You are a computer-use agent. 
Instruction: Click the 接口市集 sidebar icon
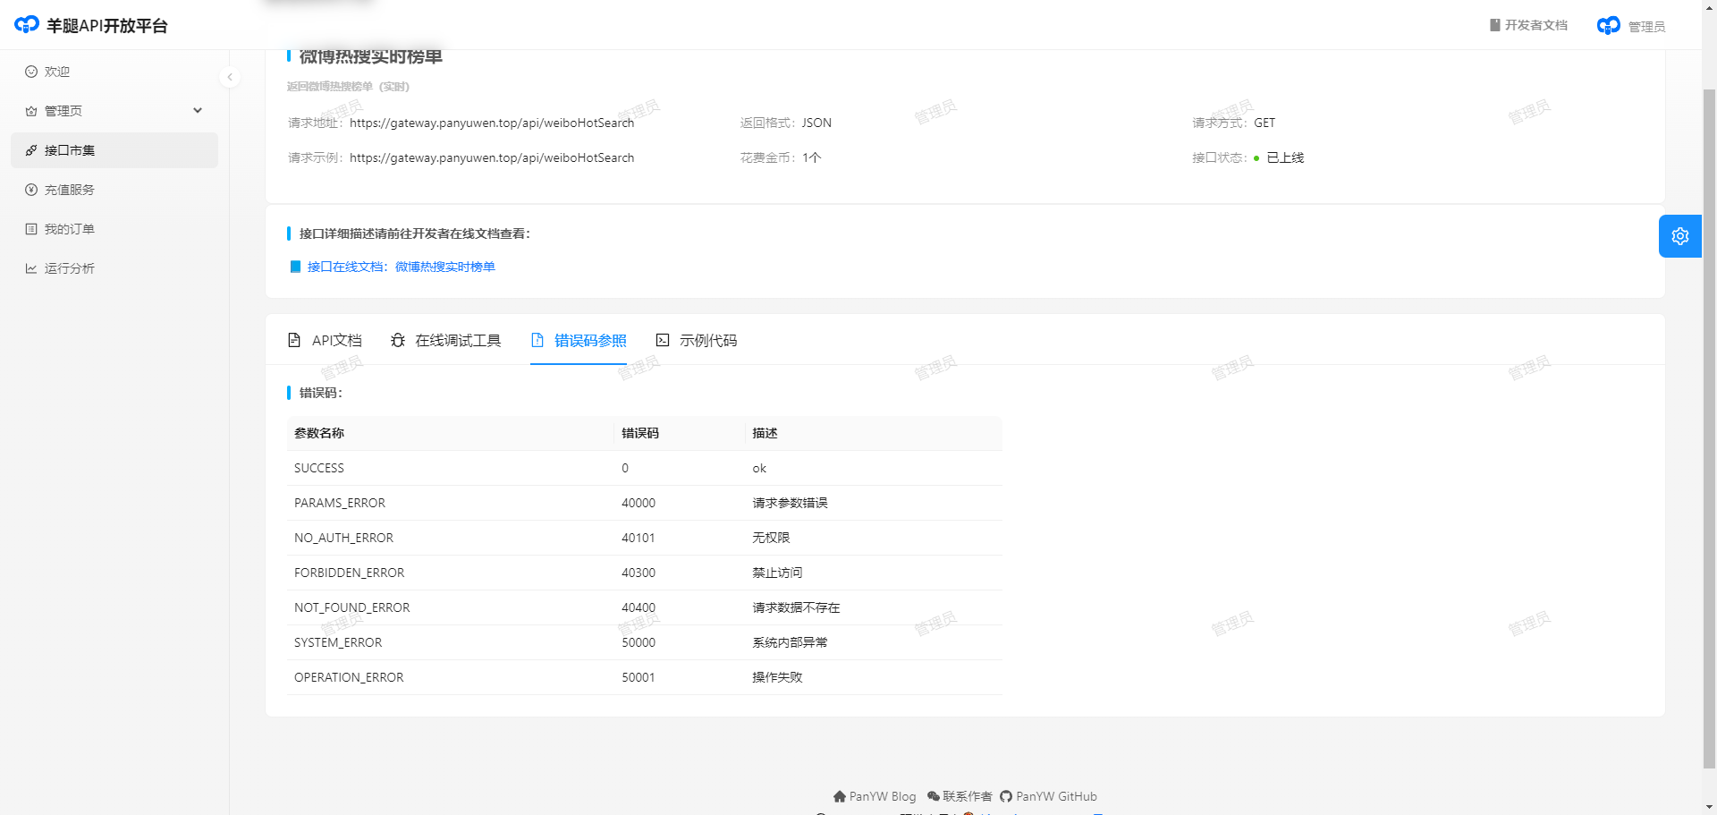coord(31,150)
